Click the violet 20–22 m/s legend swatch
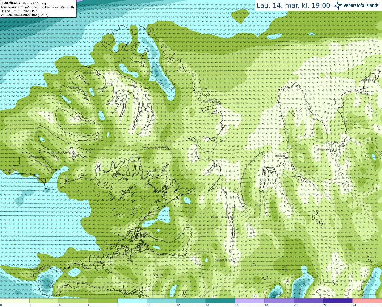Screen dimensions: 382x307 click(x=309, y=301)
